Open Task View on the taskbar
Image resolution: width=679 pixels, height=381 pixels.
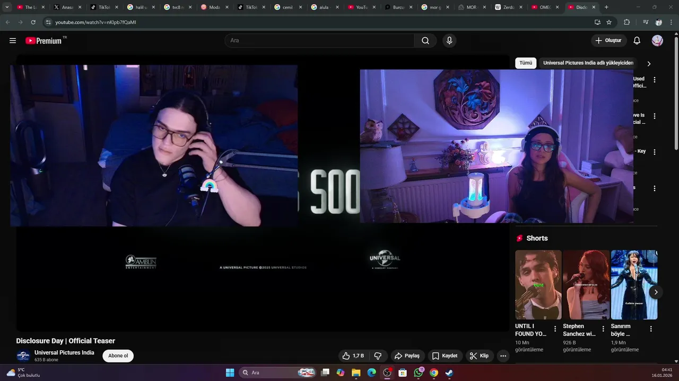325,373
